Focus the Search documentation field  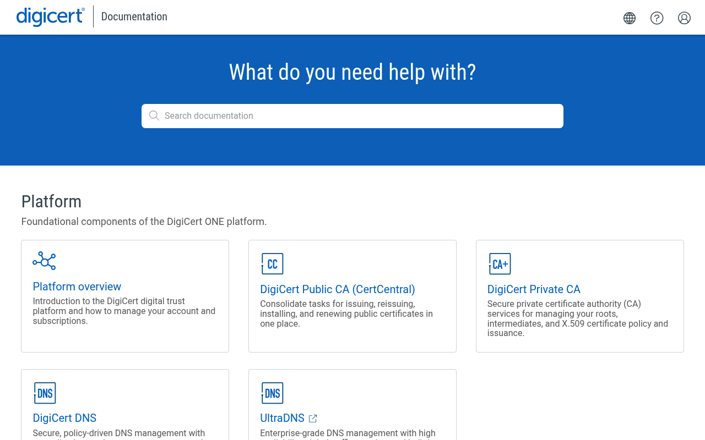click(352, 116)
